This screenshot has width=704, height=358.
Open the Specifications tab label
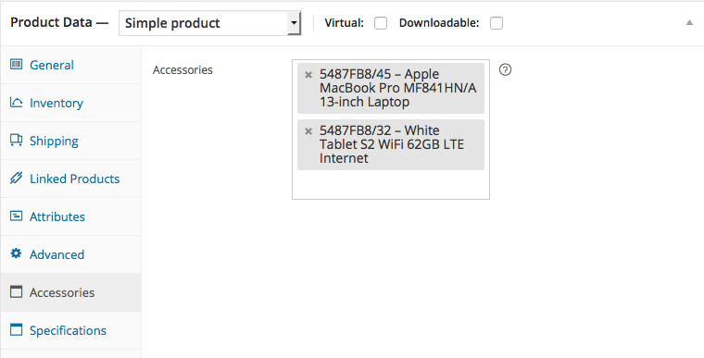point(68,330)
